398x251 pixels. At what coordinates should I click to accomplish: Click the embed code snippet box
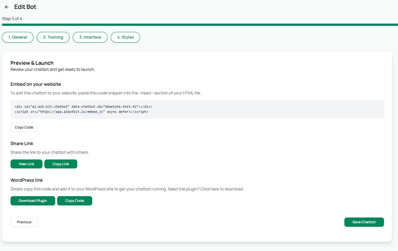click(x=197, y=109)
